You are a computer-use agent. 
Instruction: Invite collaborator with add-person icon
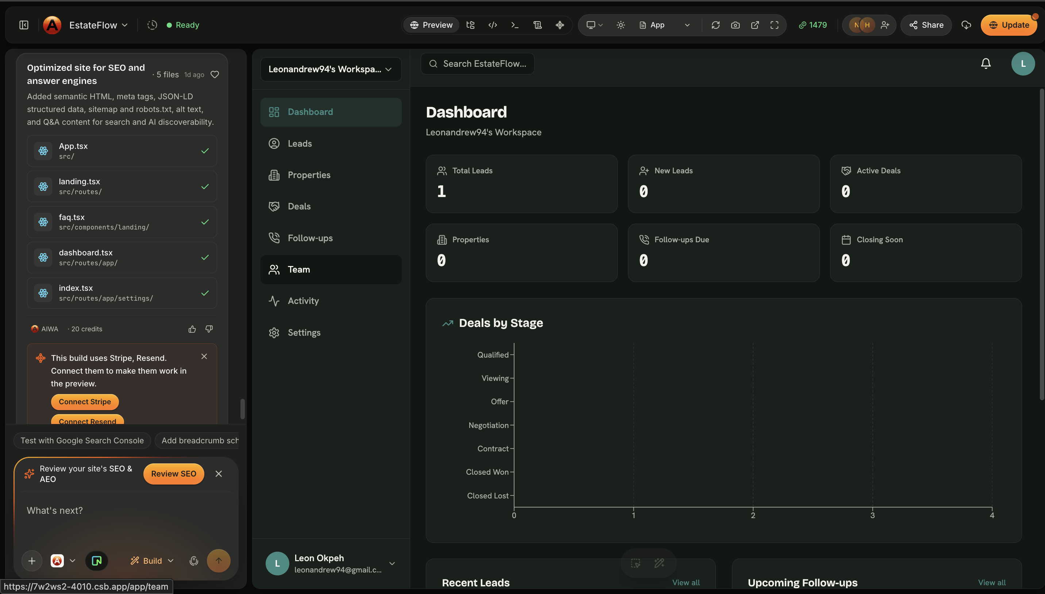pos(885,25)
